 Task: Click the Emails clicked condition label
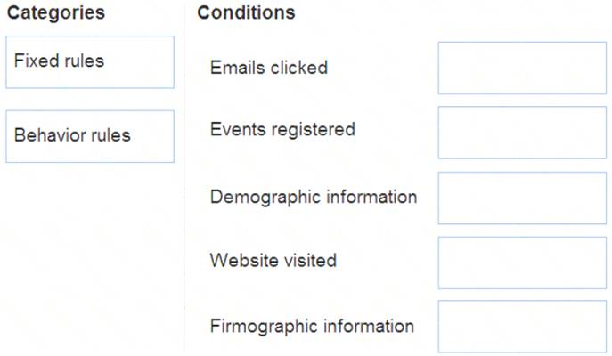click(x=269, y=68)
